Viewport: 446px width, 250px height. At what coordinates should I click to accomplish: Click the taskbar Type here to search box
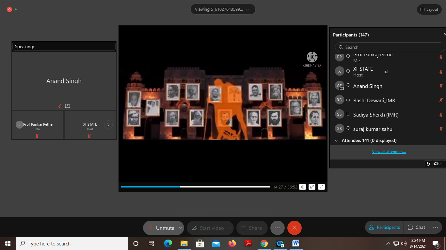(72, 243)
